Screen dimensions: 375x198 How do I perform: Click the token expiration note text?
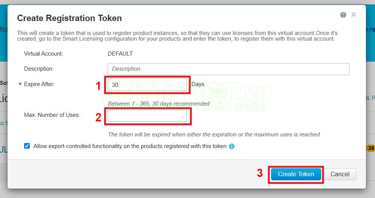pos(214,135)
